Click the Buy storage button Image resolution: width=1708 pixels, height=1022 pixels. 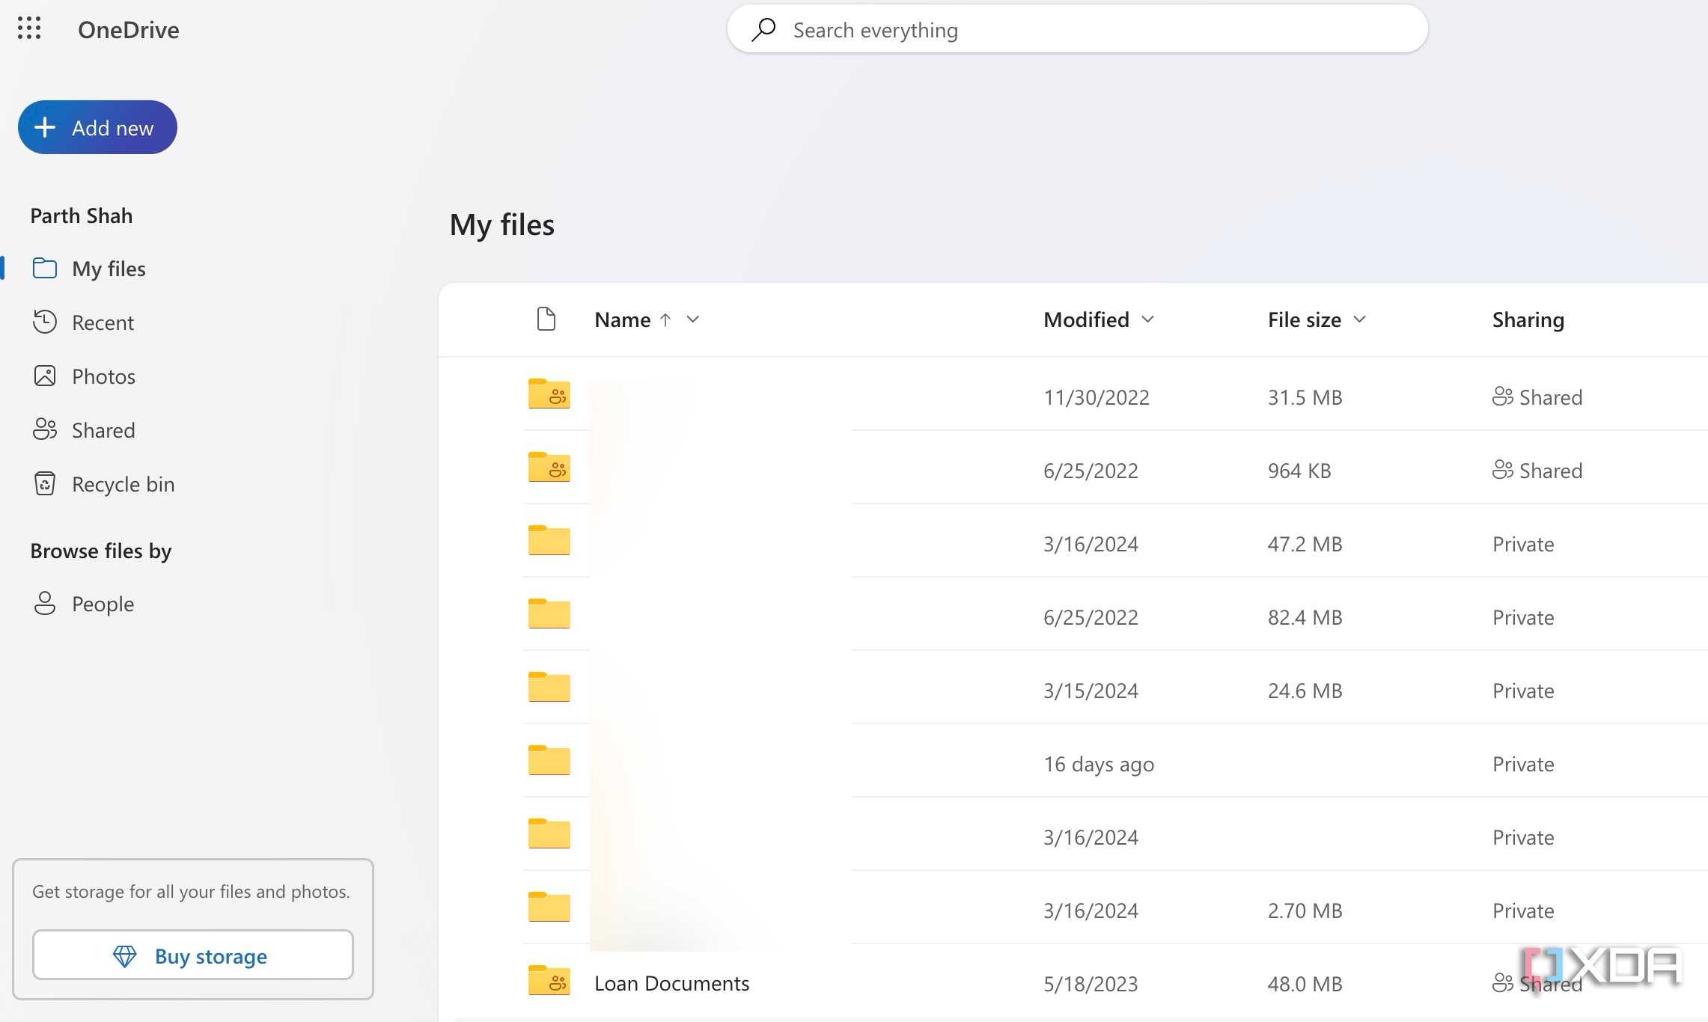193,955
